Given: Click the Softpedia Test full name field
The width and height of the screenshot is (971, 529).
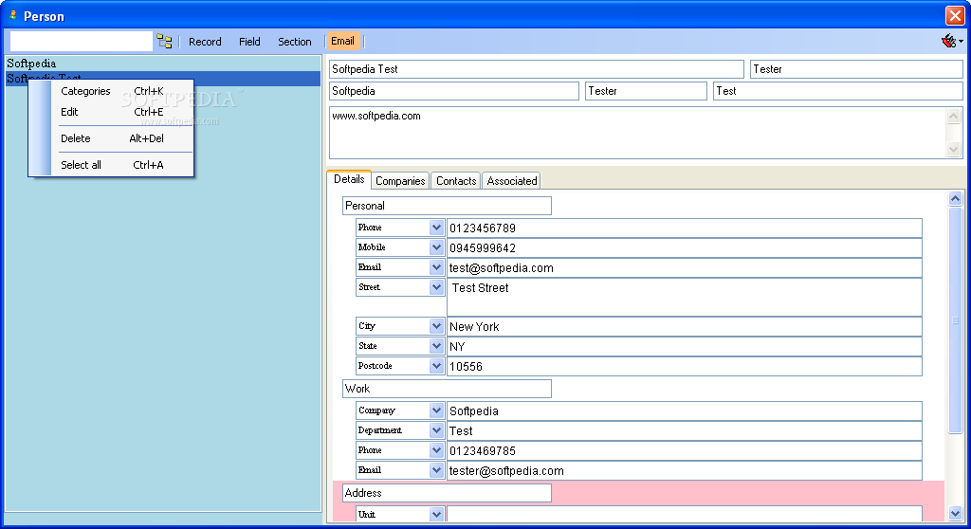Looking at the screenshot, I should coord(537,69).
